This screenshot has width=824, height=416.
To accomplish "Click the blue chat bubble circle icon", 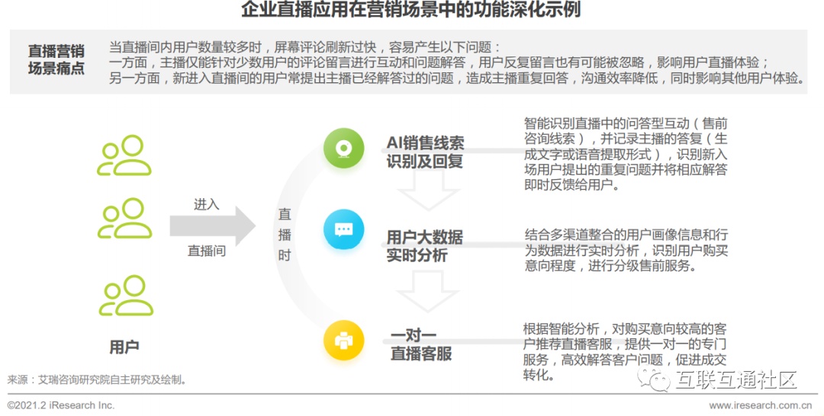I will click(x=343, y=229).
